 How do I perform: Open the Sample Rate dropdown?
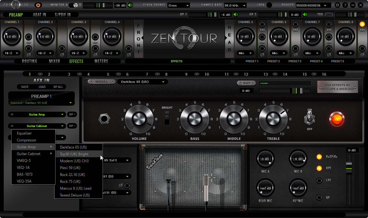point(235,5)
